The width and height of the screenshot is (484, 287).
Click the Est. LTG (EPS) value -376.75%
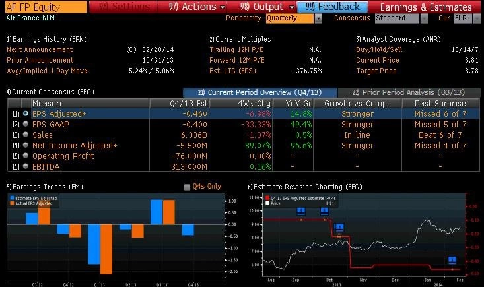pyautogui.click(x=307, y=71)
